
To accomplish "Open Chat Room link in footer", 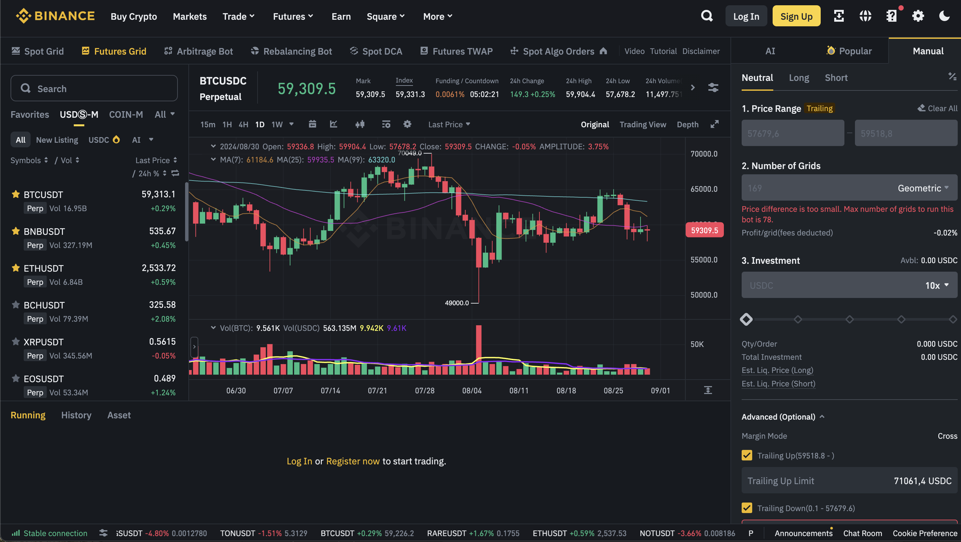I will (863, 533).
